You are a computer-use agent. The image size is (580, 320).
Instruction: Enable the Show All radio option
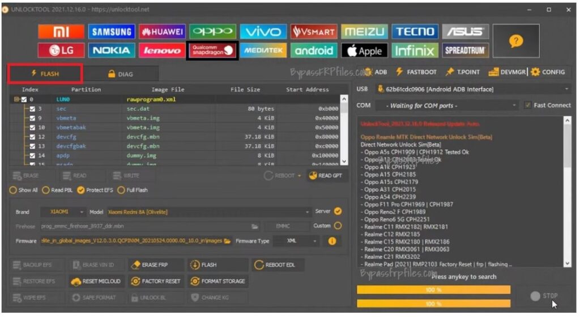[13, 190]
